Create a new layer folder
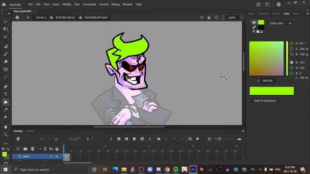 (25, 149)
